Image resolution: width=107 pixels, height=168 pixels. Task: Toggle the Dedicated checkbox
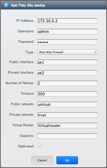click(40, 145)
